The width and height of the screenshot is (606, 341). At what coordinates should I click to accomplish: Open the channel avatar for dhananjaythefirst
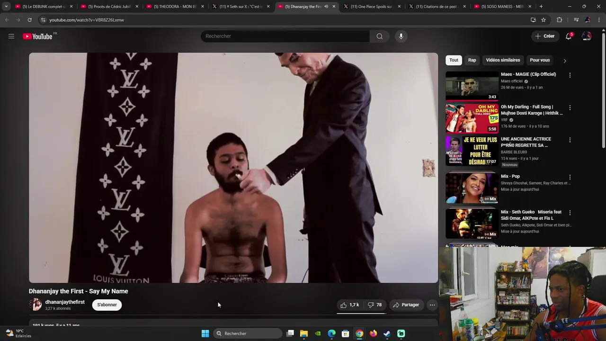tap(36, 305)
